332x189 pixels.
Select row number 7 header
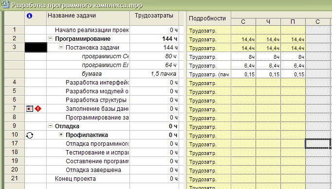click(x=15, y=109)
